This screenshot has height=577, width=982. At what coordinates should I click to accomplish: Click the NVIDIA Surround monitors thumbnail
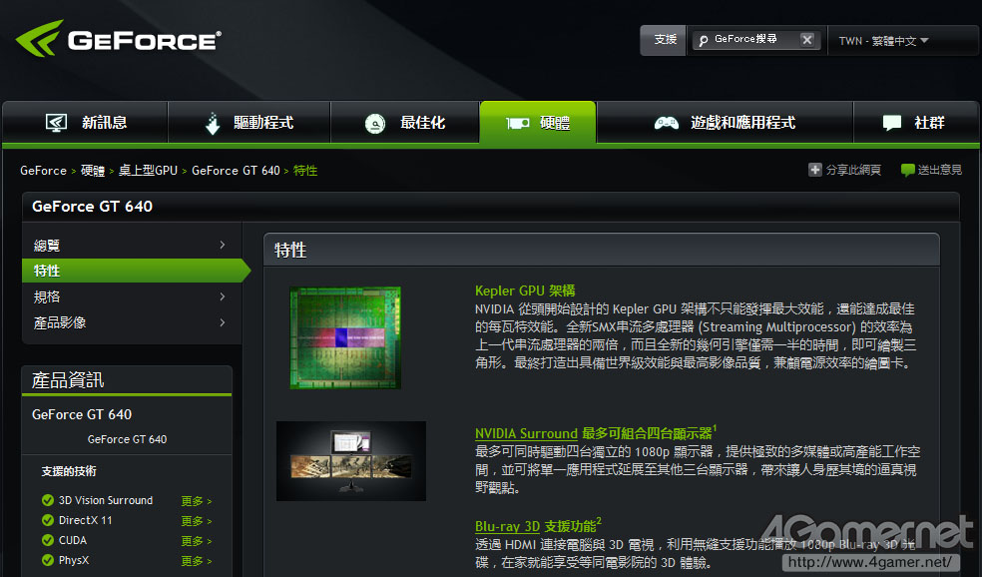pos(350,461)
